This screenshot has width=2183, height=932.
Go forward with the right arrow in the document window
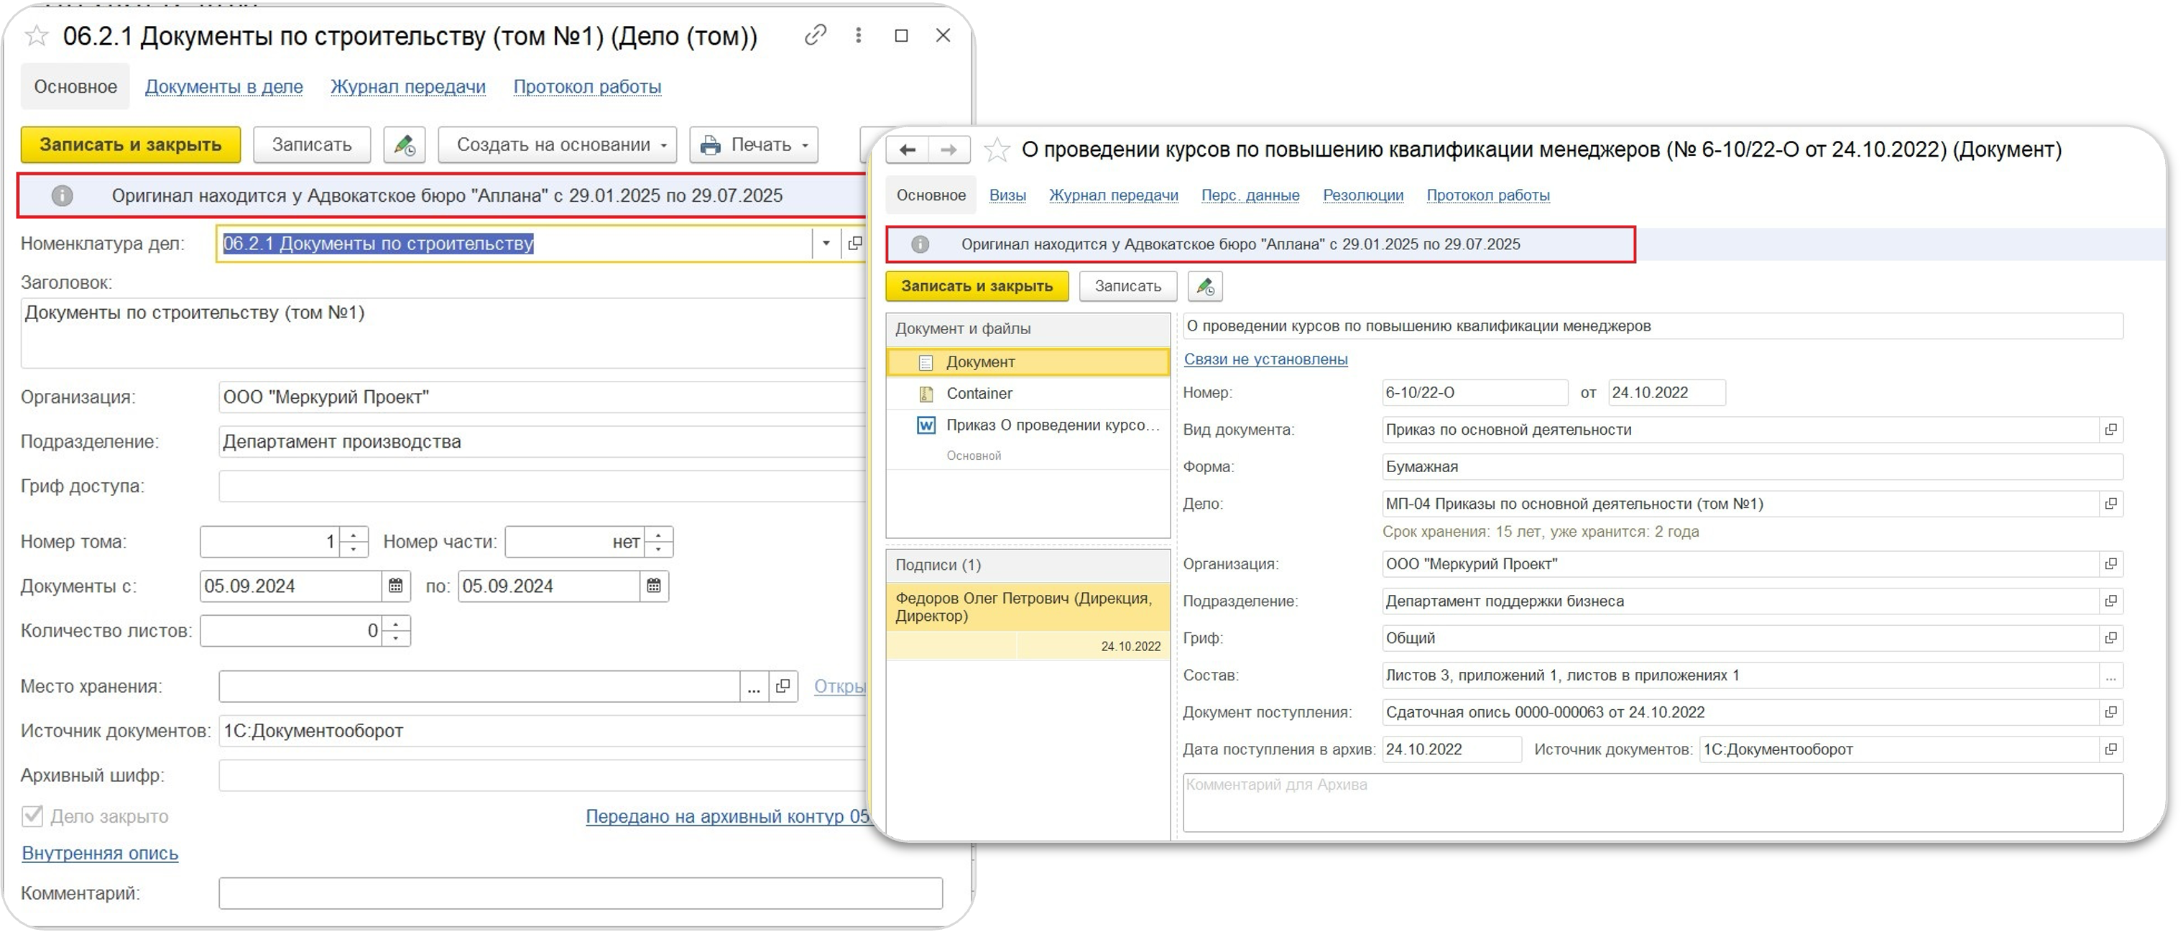click(949, 150)
